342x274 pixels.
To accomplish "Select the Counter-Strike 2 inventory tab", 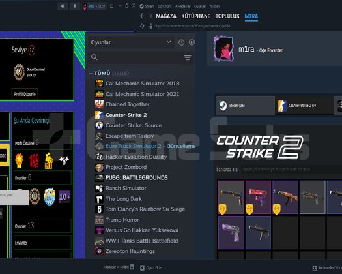I will (x=305, y=105).
